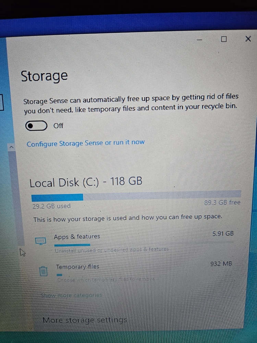257x343 pixels.
Task: Click the Temporary files trash can icon
Action: click(x=43, y=271)
